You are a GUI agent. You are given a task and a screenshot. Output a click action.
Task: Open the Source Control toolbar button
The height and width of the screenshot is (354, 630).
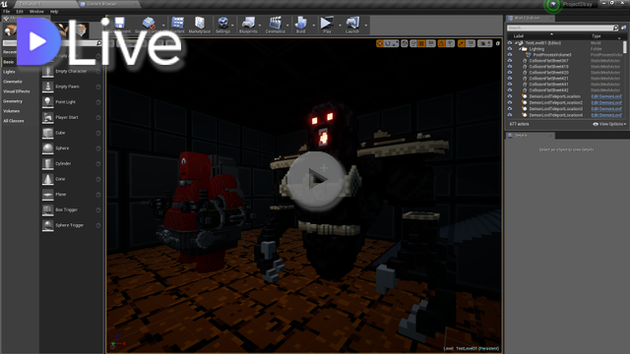tap(148, 24)
